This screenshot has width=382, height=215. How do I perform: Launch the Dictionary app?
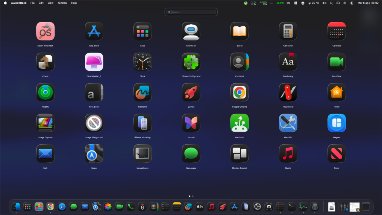click(288, 62)
